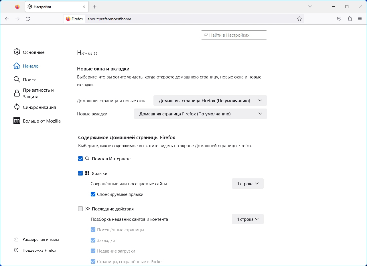This screenshot has height=266, width=367.
Task: Select the Настройки browser tab
Action: [57, 7]
